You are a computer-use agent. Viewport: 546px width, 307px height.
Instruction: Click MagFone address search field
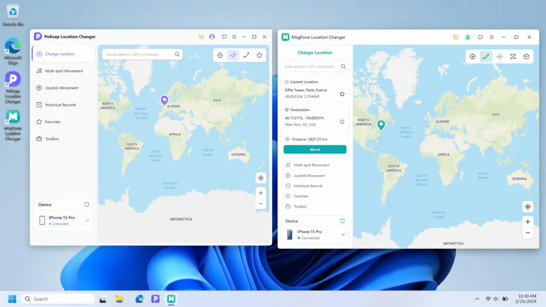click(x=315, y=66)
